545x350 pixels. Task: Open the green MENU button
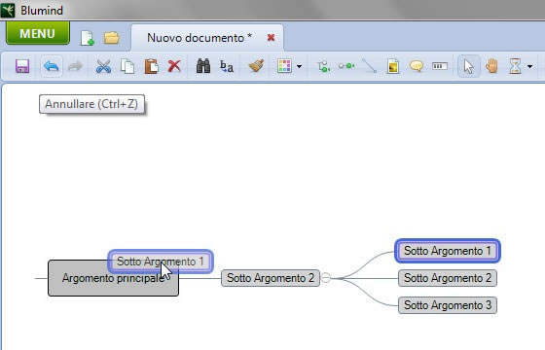click(38, 33)
